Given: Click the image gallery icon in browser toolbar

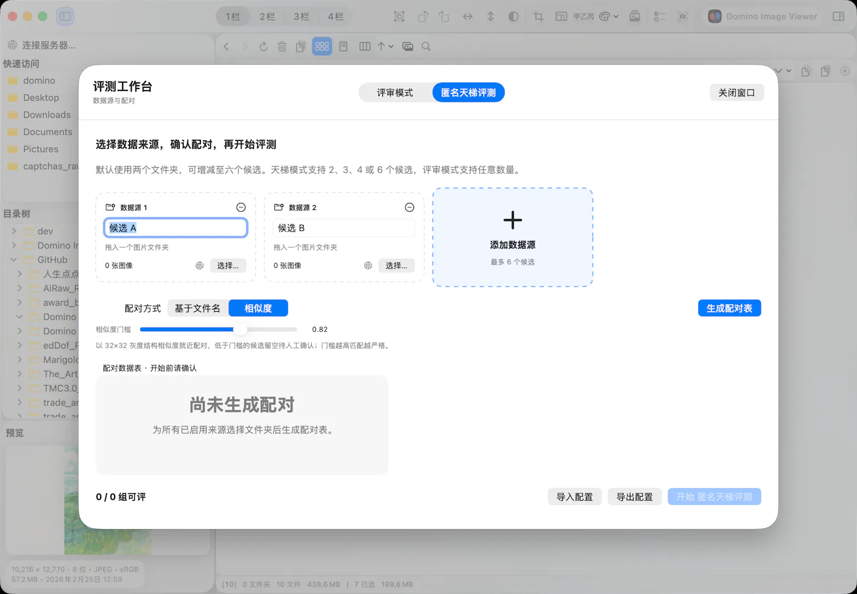Looking at the screenshot, I should coord(408,47).
